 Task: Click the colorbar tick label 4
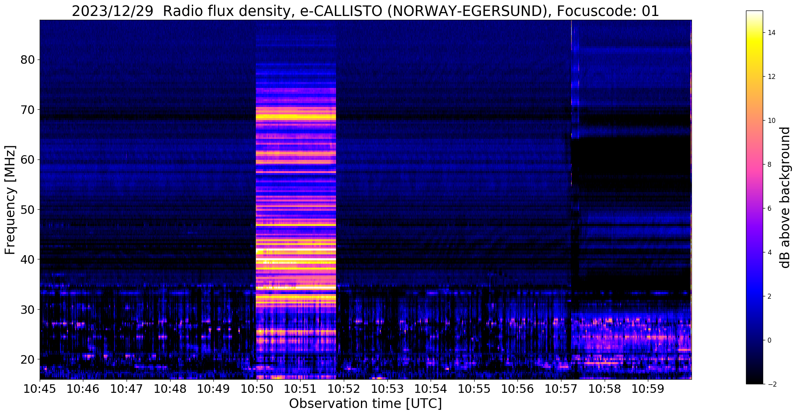(769, 252)
